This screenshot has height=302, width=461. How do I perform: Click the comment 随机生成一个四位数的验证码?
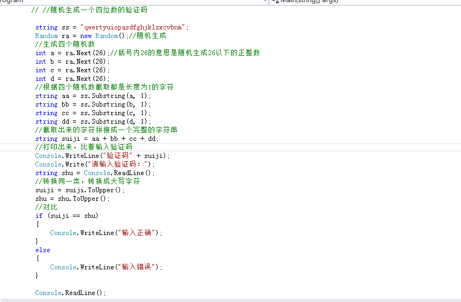click(89, 10)
